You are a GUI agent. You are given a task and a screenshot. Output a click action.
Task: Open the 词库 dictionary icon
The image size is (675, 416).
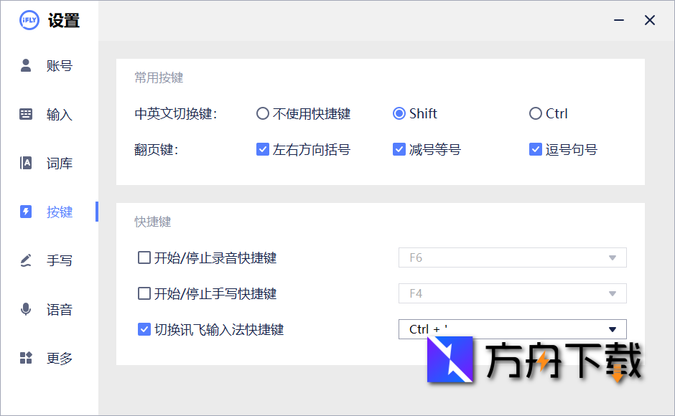[27, 163]
